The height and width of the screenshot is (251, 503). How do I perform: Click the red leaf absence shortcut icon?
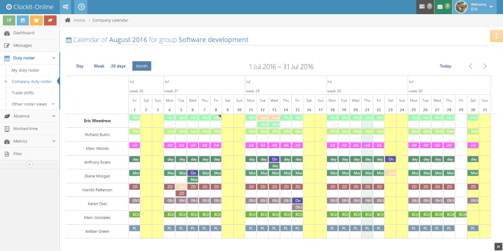(50, 20)
